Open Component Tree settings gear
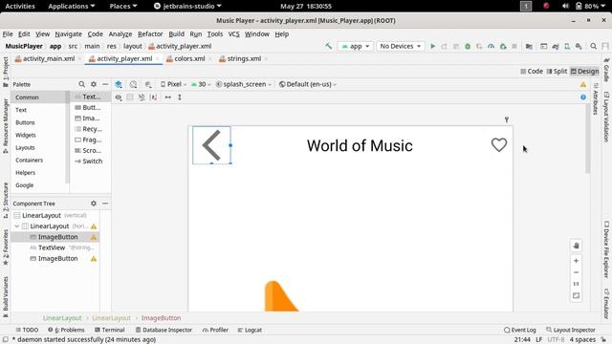This screenshot has height=344, width=612. click(94, 204)
